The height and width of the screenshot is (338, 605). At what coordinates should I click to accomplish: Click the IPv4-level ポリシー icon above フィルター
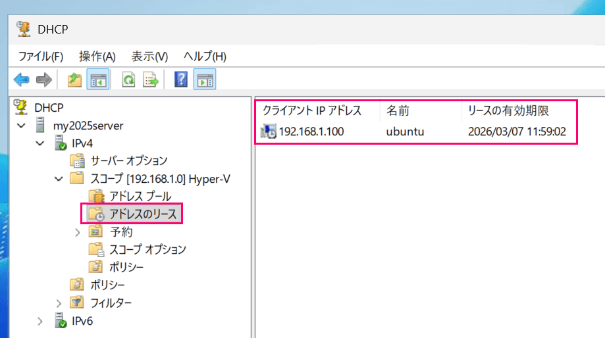pos(77,285)
